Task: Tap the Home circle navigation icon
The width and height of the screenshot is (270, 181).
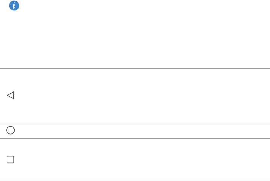Action: [10, 130]
